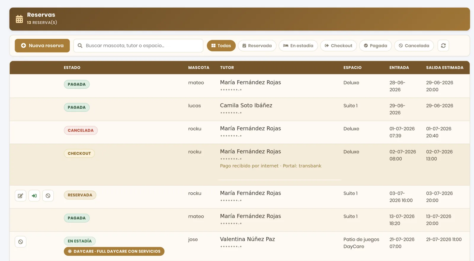The height and width of the screenshot is (261, 474).
Task: Click the TUTOR column header
Action: click(227, 68)
